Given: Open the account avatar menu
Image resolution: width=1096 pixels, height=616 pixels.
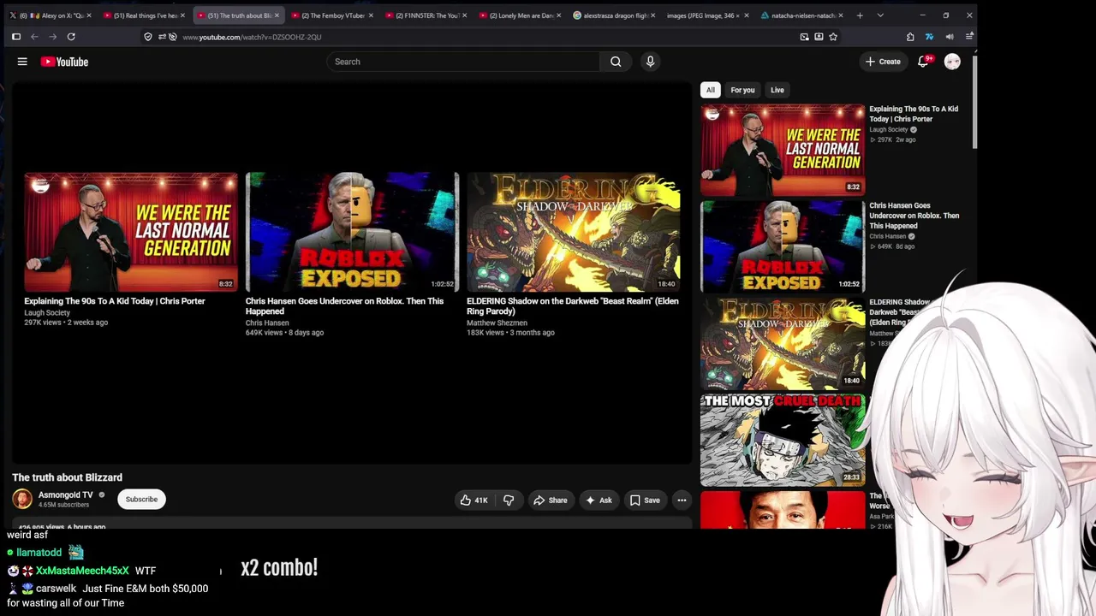Looking at the screenshot, I should click(952, 62).
